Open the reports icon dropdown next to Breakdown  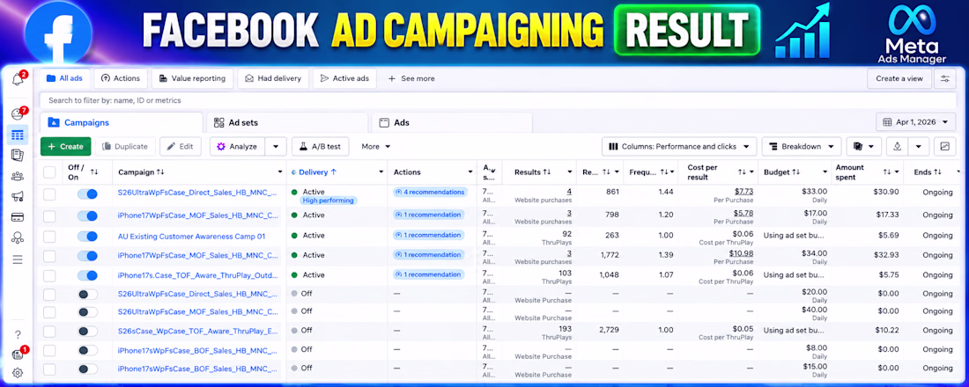click(x=863, y=146)
